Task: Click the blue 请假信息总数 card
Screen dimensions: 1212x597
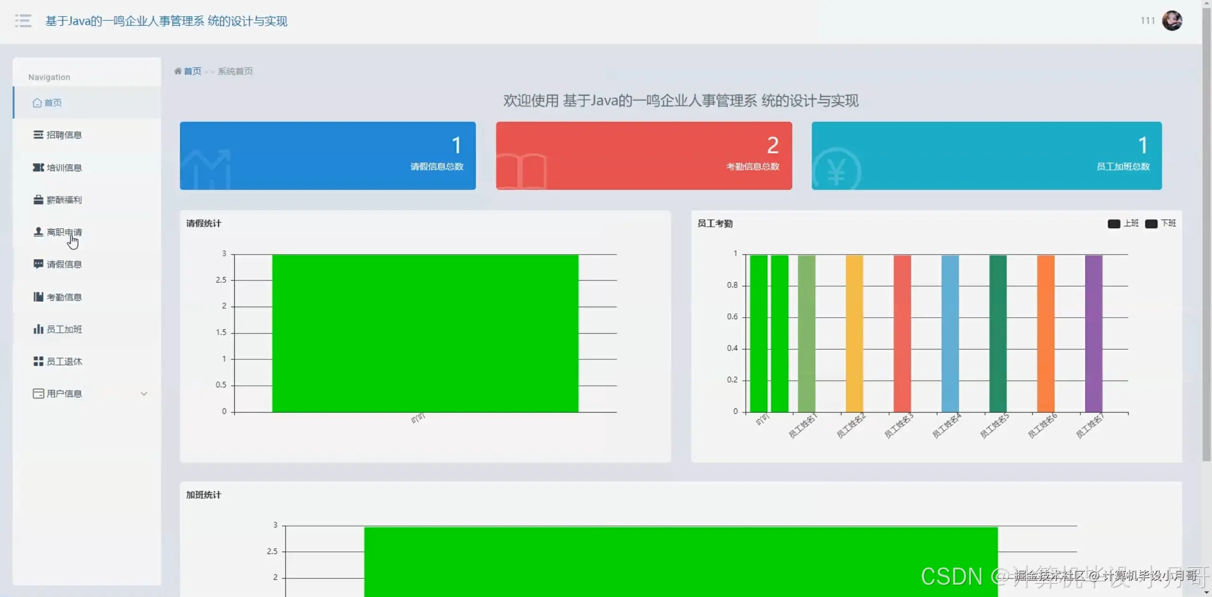Action: point(328,156)
